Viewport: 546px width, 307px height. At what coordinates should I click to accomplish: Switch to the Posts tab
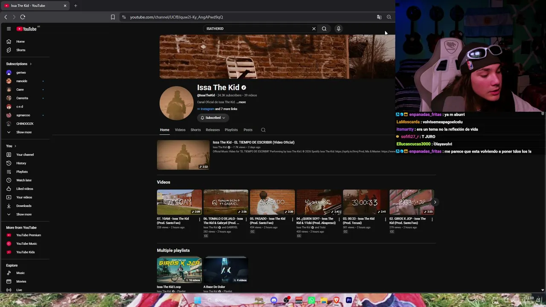248,130
